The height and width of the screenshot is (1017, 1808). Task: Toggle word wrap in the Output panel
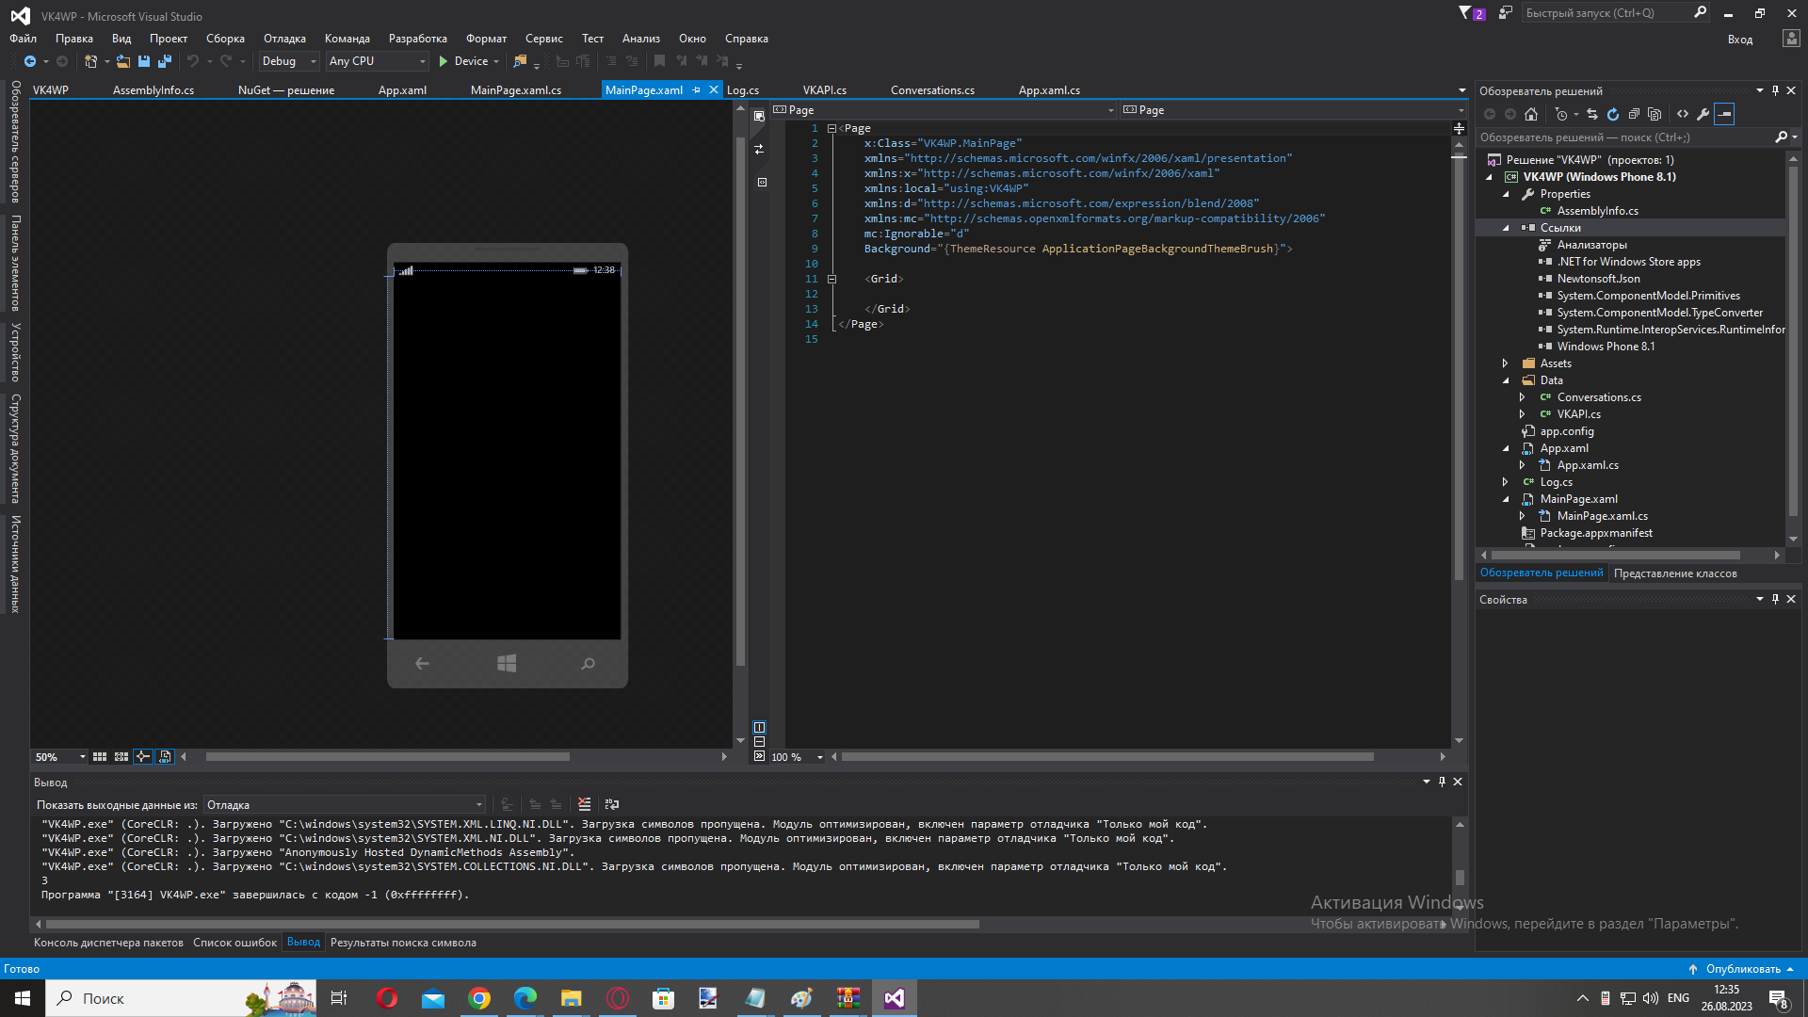tap(612, 804)
